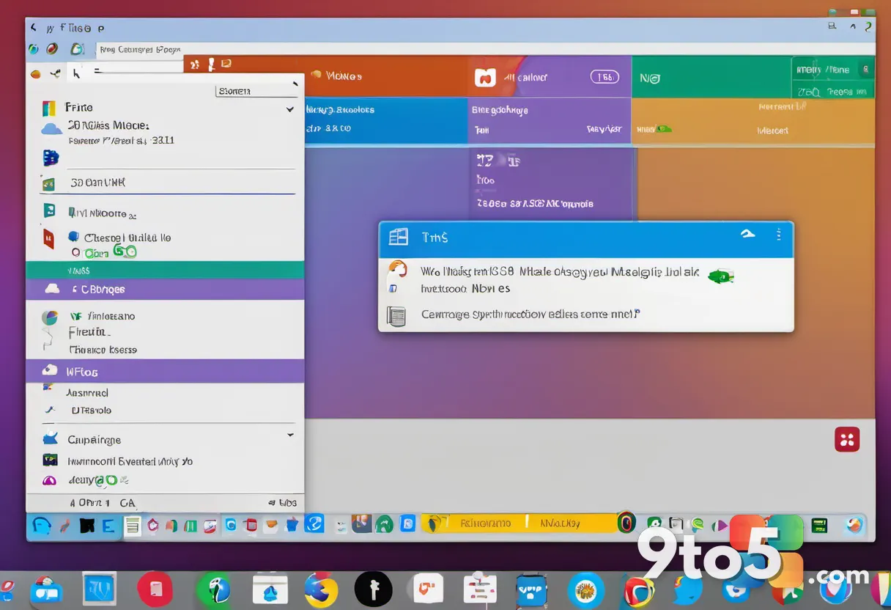Select the green picture icon on the underlined row
The width and height of the screenshot is (891, 610).
tap(49, 183)
